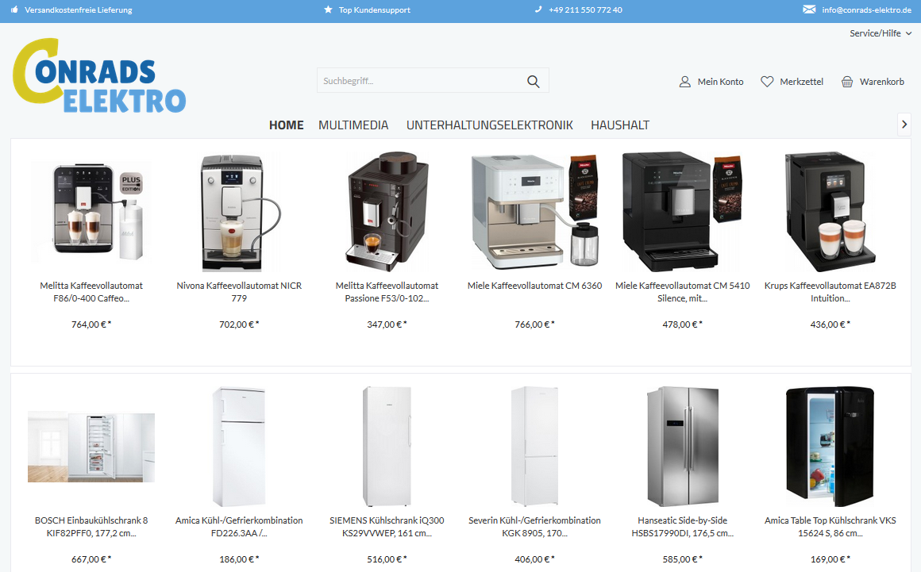This screenshot has height=572, width=921.
Task: Click the phone icon in top bar
Action: [538, 10]
